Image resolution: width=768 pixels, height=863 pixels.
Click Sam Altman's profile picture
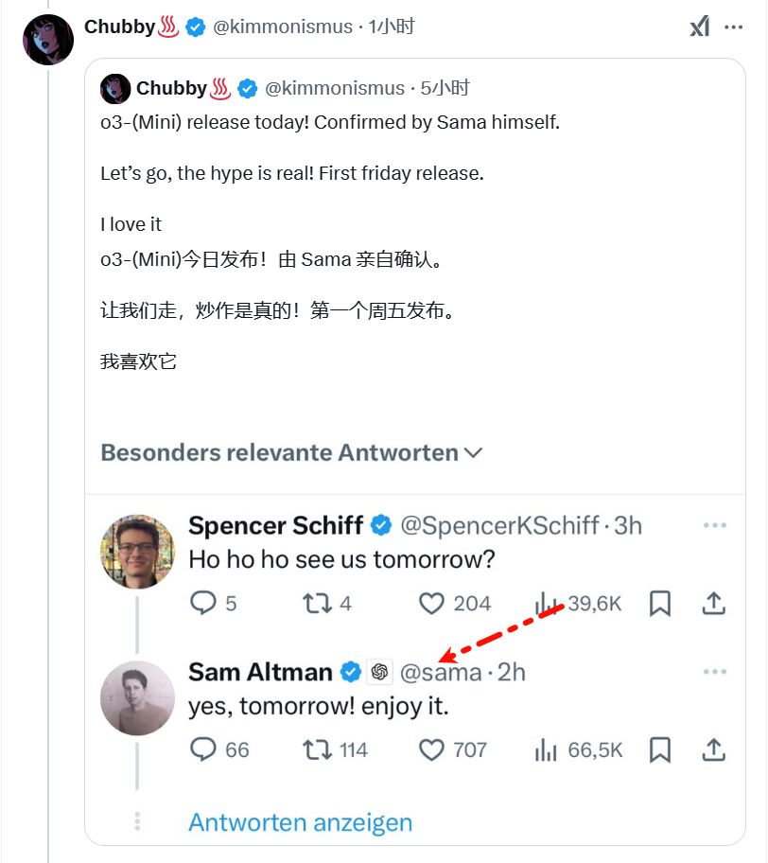[138, 697]
